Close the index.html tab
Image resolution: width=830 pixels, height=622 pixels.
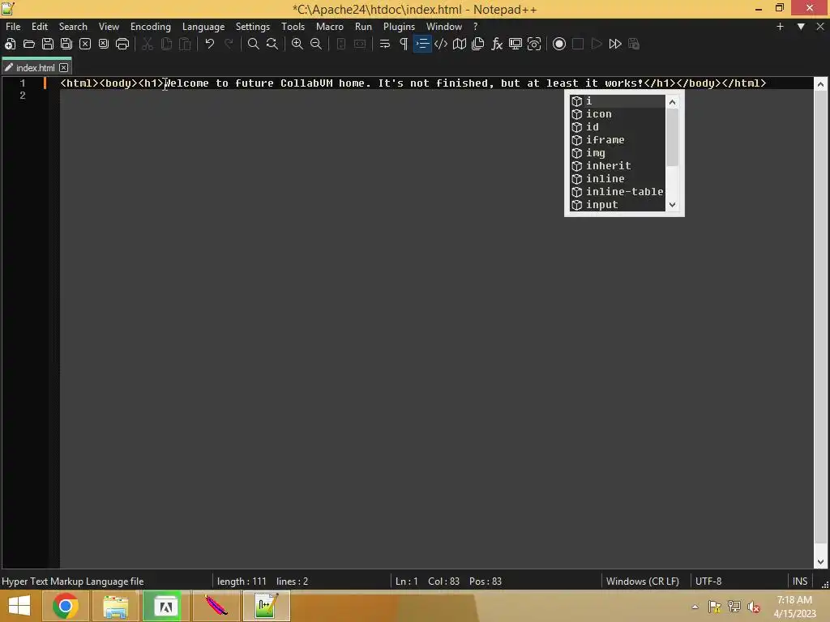(63, 68)
